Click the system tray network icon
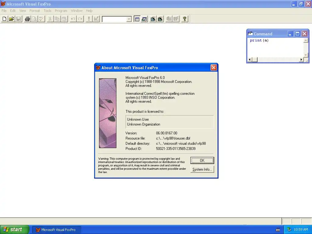Image resolution: width=312 pixels, height=234 pixels. pyautogui.click(x=289, y=230)
